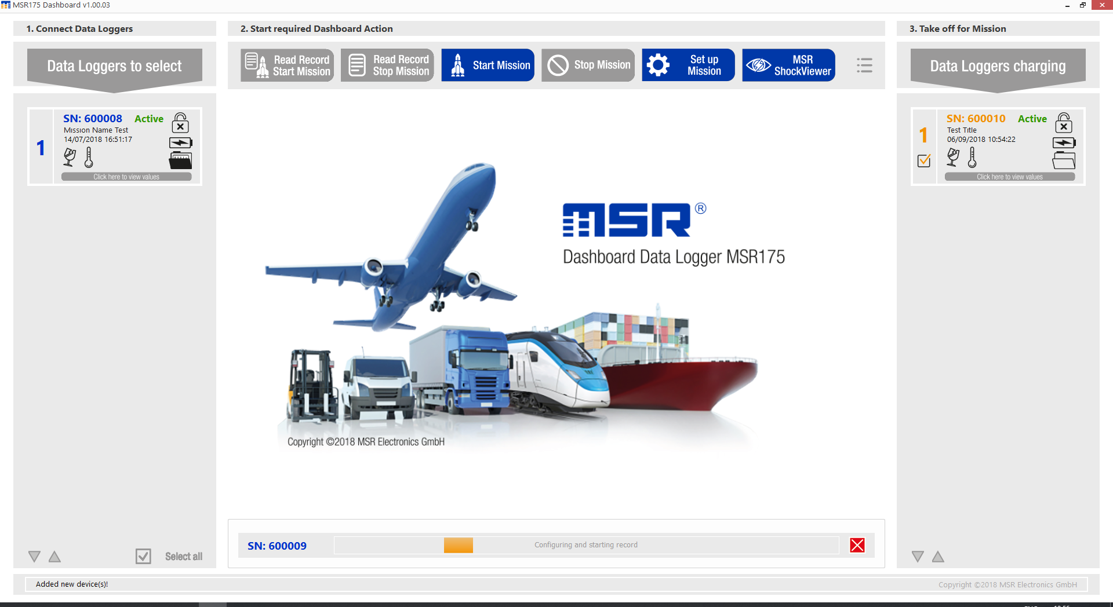Screen dimensions: 1113x607
Task: Click memory folder icon on logger 600010
Action: (1064, 160)
